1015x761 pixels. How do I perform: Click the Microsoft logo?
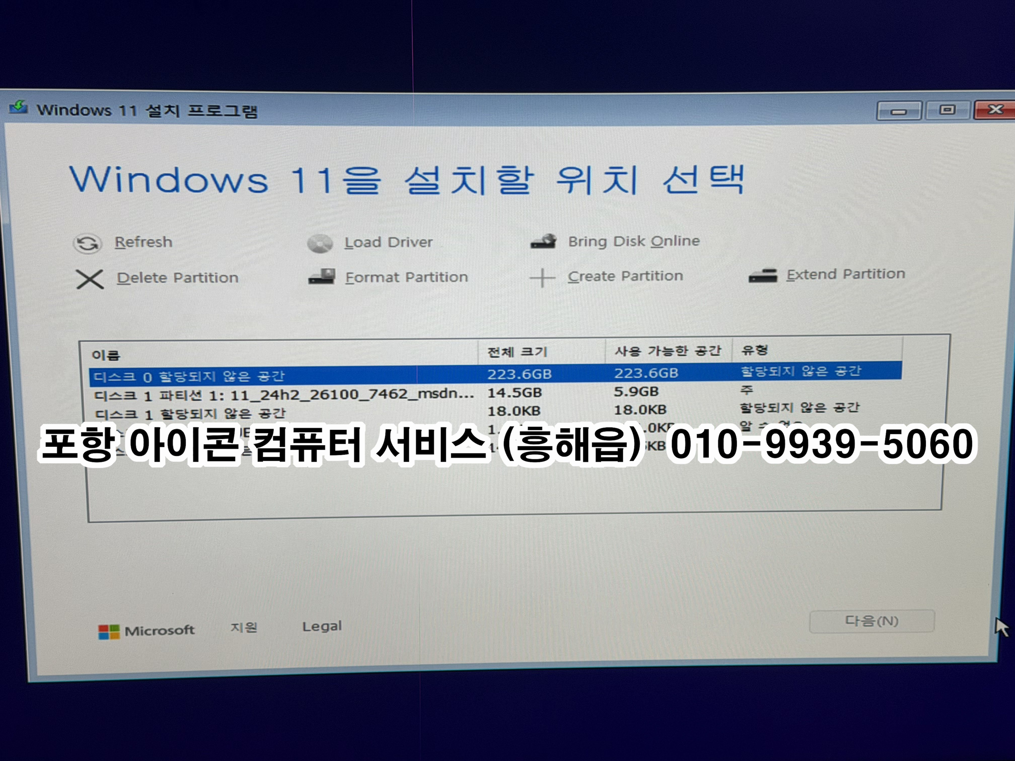coord(146,631)
